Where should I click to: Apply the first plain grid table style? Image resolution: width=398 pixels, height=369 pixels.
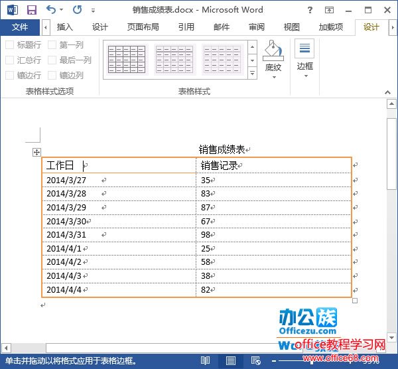[127, 60]
